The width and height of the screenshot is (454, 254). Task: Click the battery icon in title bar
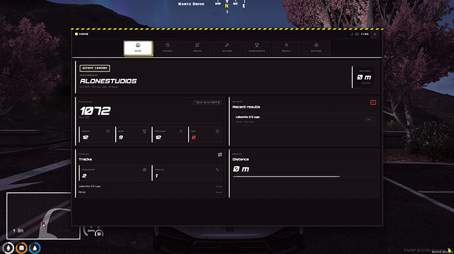(x=357, y=34)
